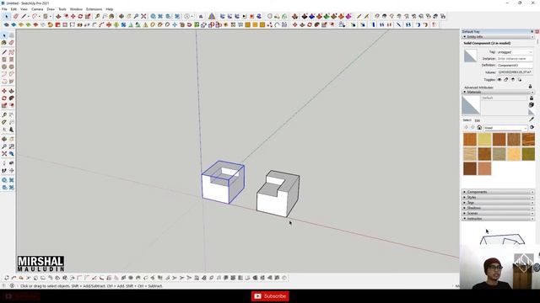Open the Tools menu
This screenshot has width=540, height=303.
tap(62, 9)
